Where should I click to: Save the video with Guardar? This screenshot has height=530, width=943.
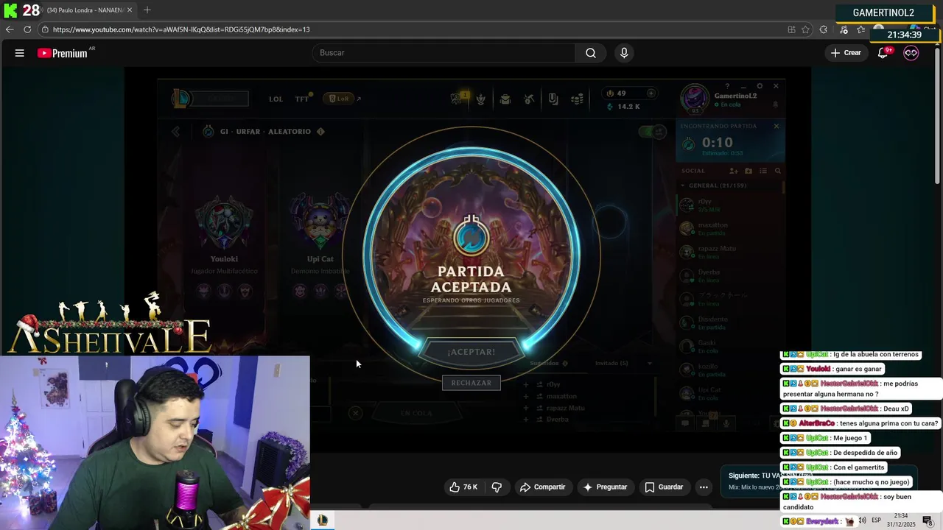tap(664, 487)
